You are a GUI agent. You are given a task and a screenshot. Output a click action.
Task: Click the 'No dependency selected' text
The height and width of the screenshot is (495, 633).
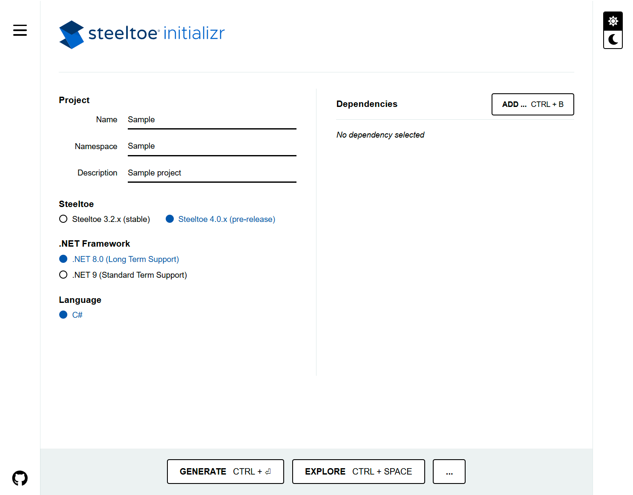380,135
